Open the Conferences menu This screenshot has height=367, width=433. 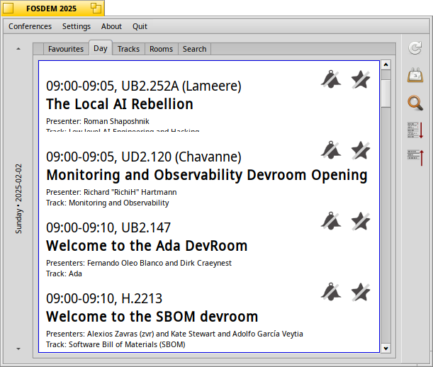pyautogui.click(x=30, y=26)
